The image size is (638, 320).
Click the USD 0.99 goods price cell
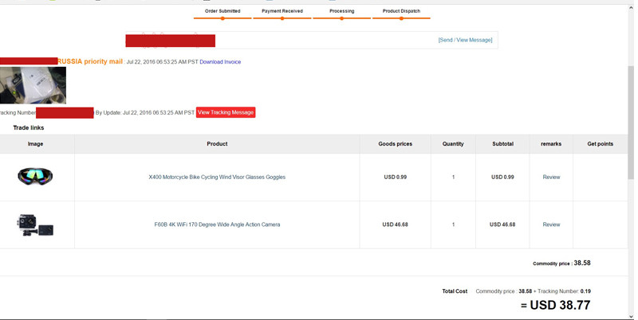click(x=395, y=177)
